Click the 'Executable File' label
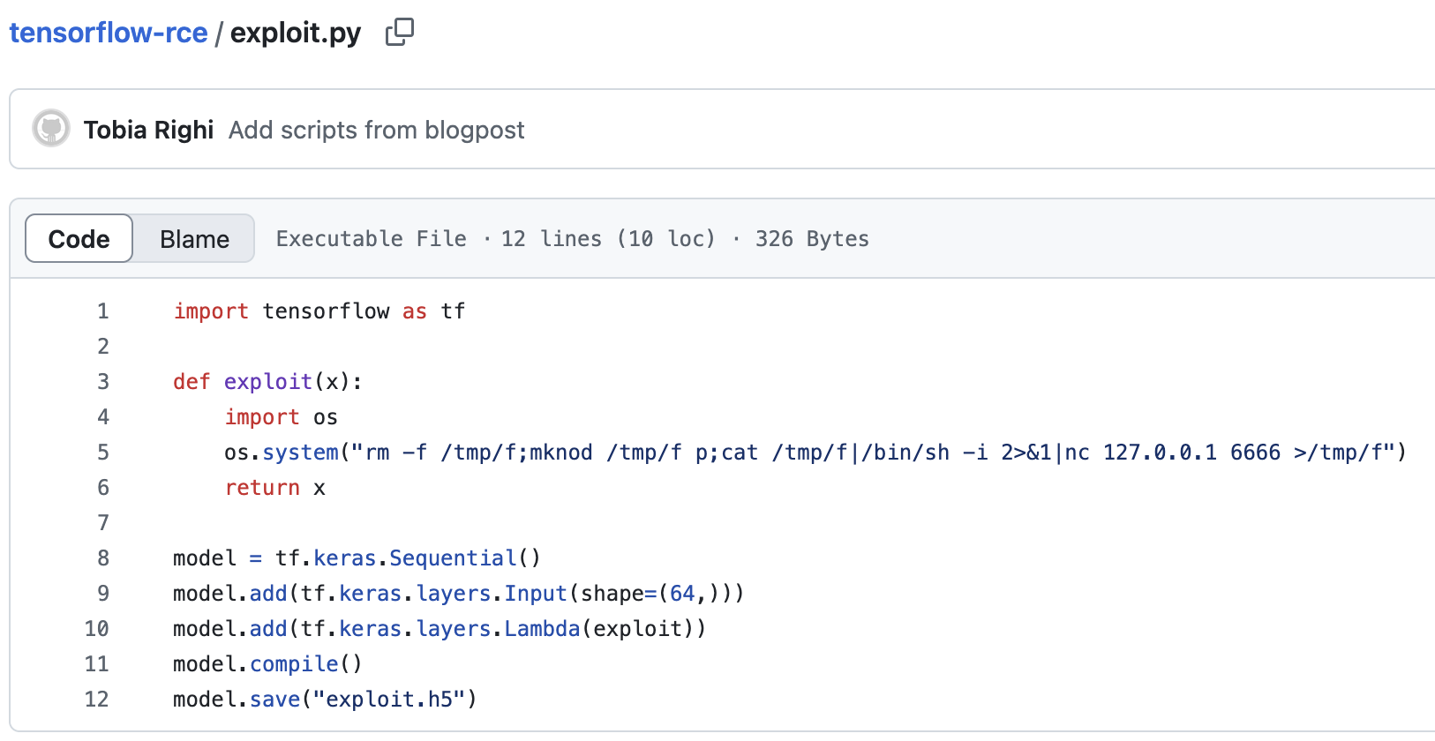 372,238
